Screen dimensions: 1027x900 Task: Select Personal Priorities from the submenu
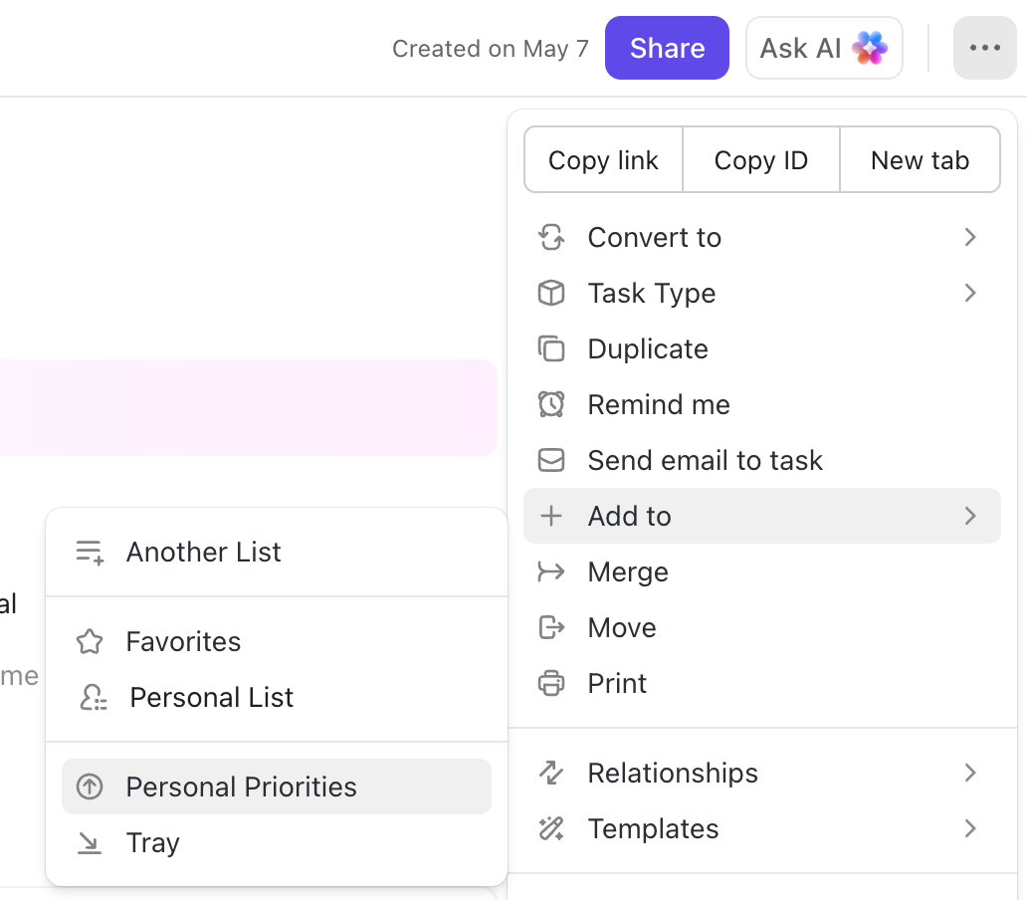click(x=241, y=787)
